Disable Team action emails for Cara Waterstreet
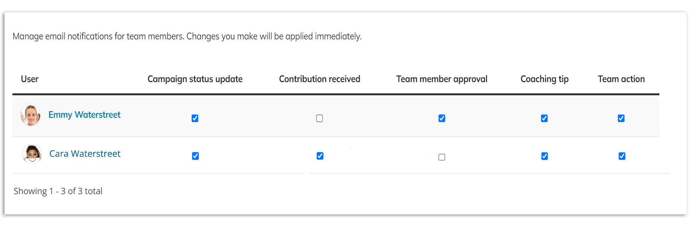The image size is (698, 226). (x=621, y=156)
